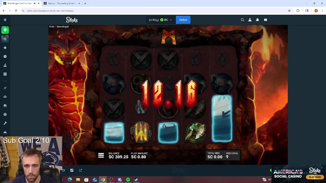
Task: Open Stake site search
Action: coord(242,20)
